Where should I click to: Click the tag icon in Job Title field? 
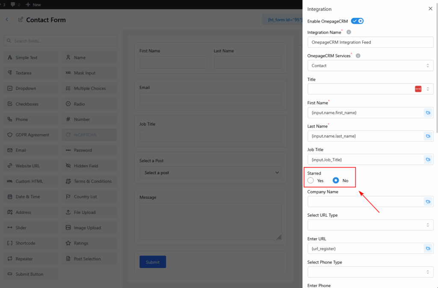pos(427,160)
